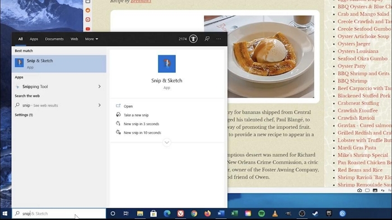Click the Vivaldi logo in the browser side panel
This screenshot has height=220, width=392.
click(88, 20)
